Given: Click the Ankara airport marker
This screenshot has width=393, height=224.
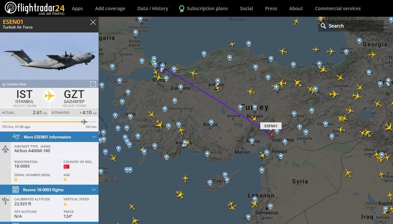Looking at the screenshot, I should 218,81.
